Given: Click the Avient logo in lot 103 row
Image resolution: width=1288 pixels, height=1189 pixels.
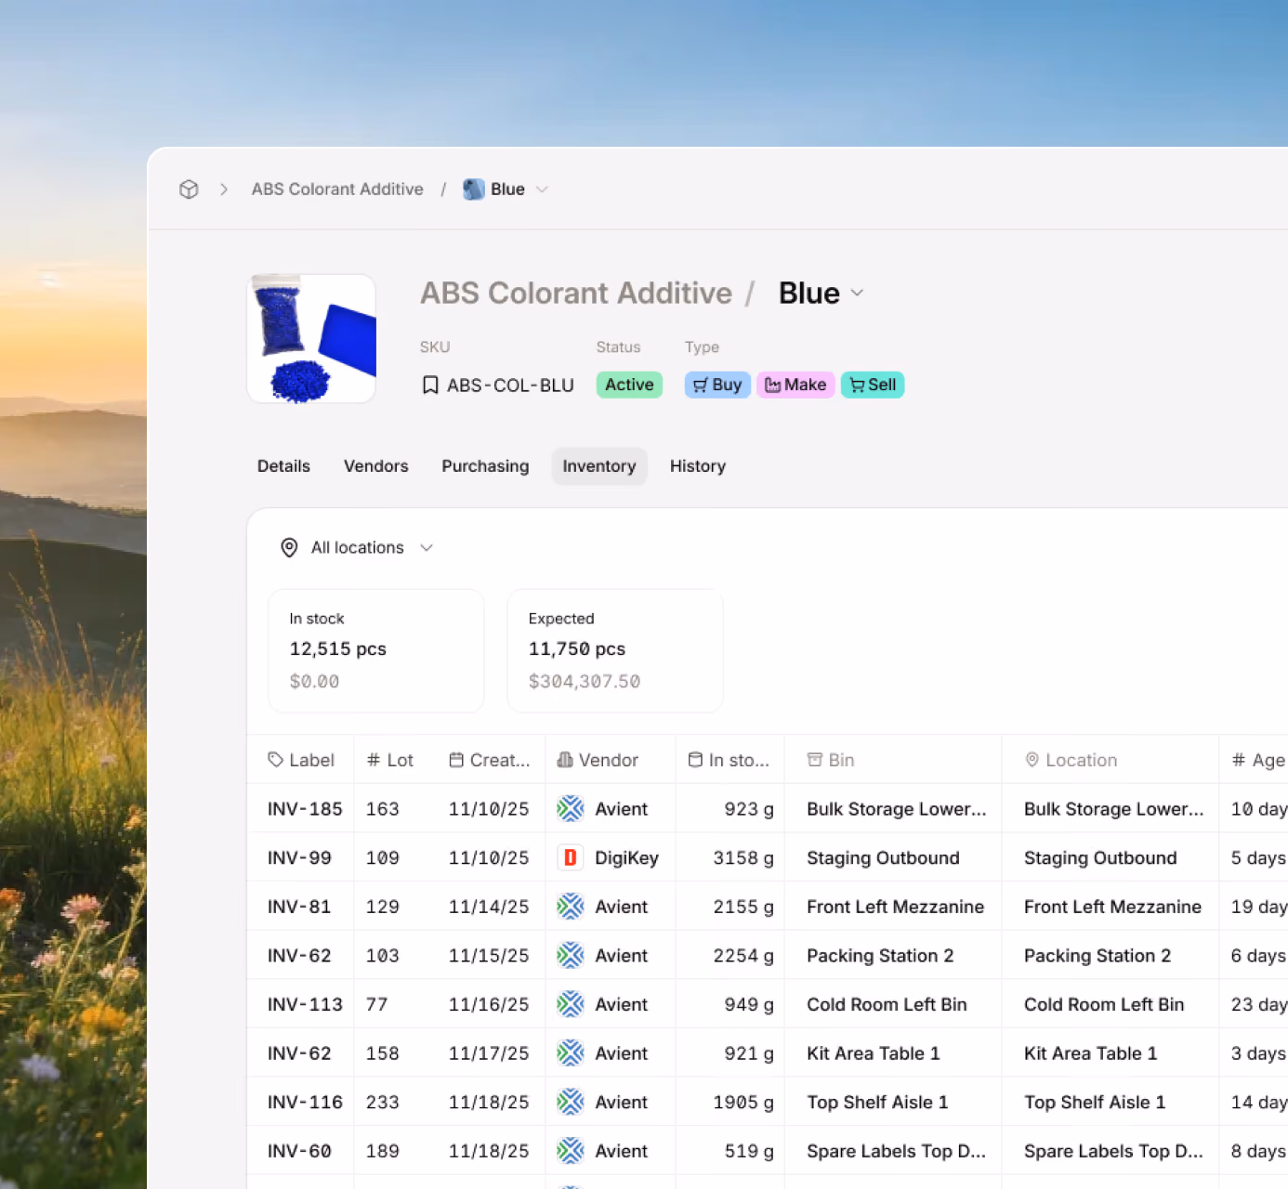Looking at the screenshot, I should click(571, 956).
